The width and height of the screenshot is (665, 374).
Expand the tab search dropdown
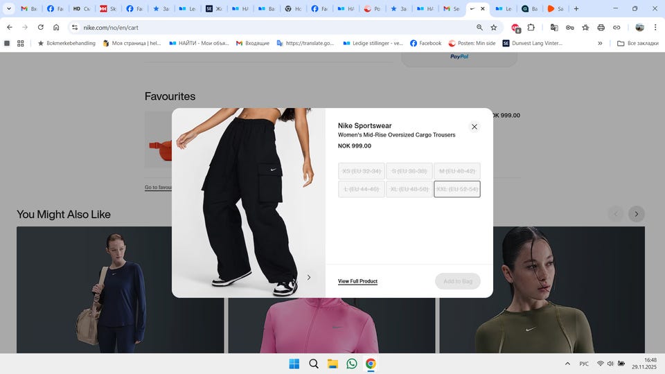coord(8,8)
